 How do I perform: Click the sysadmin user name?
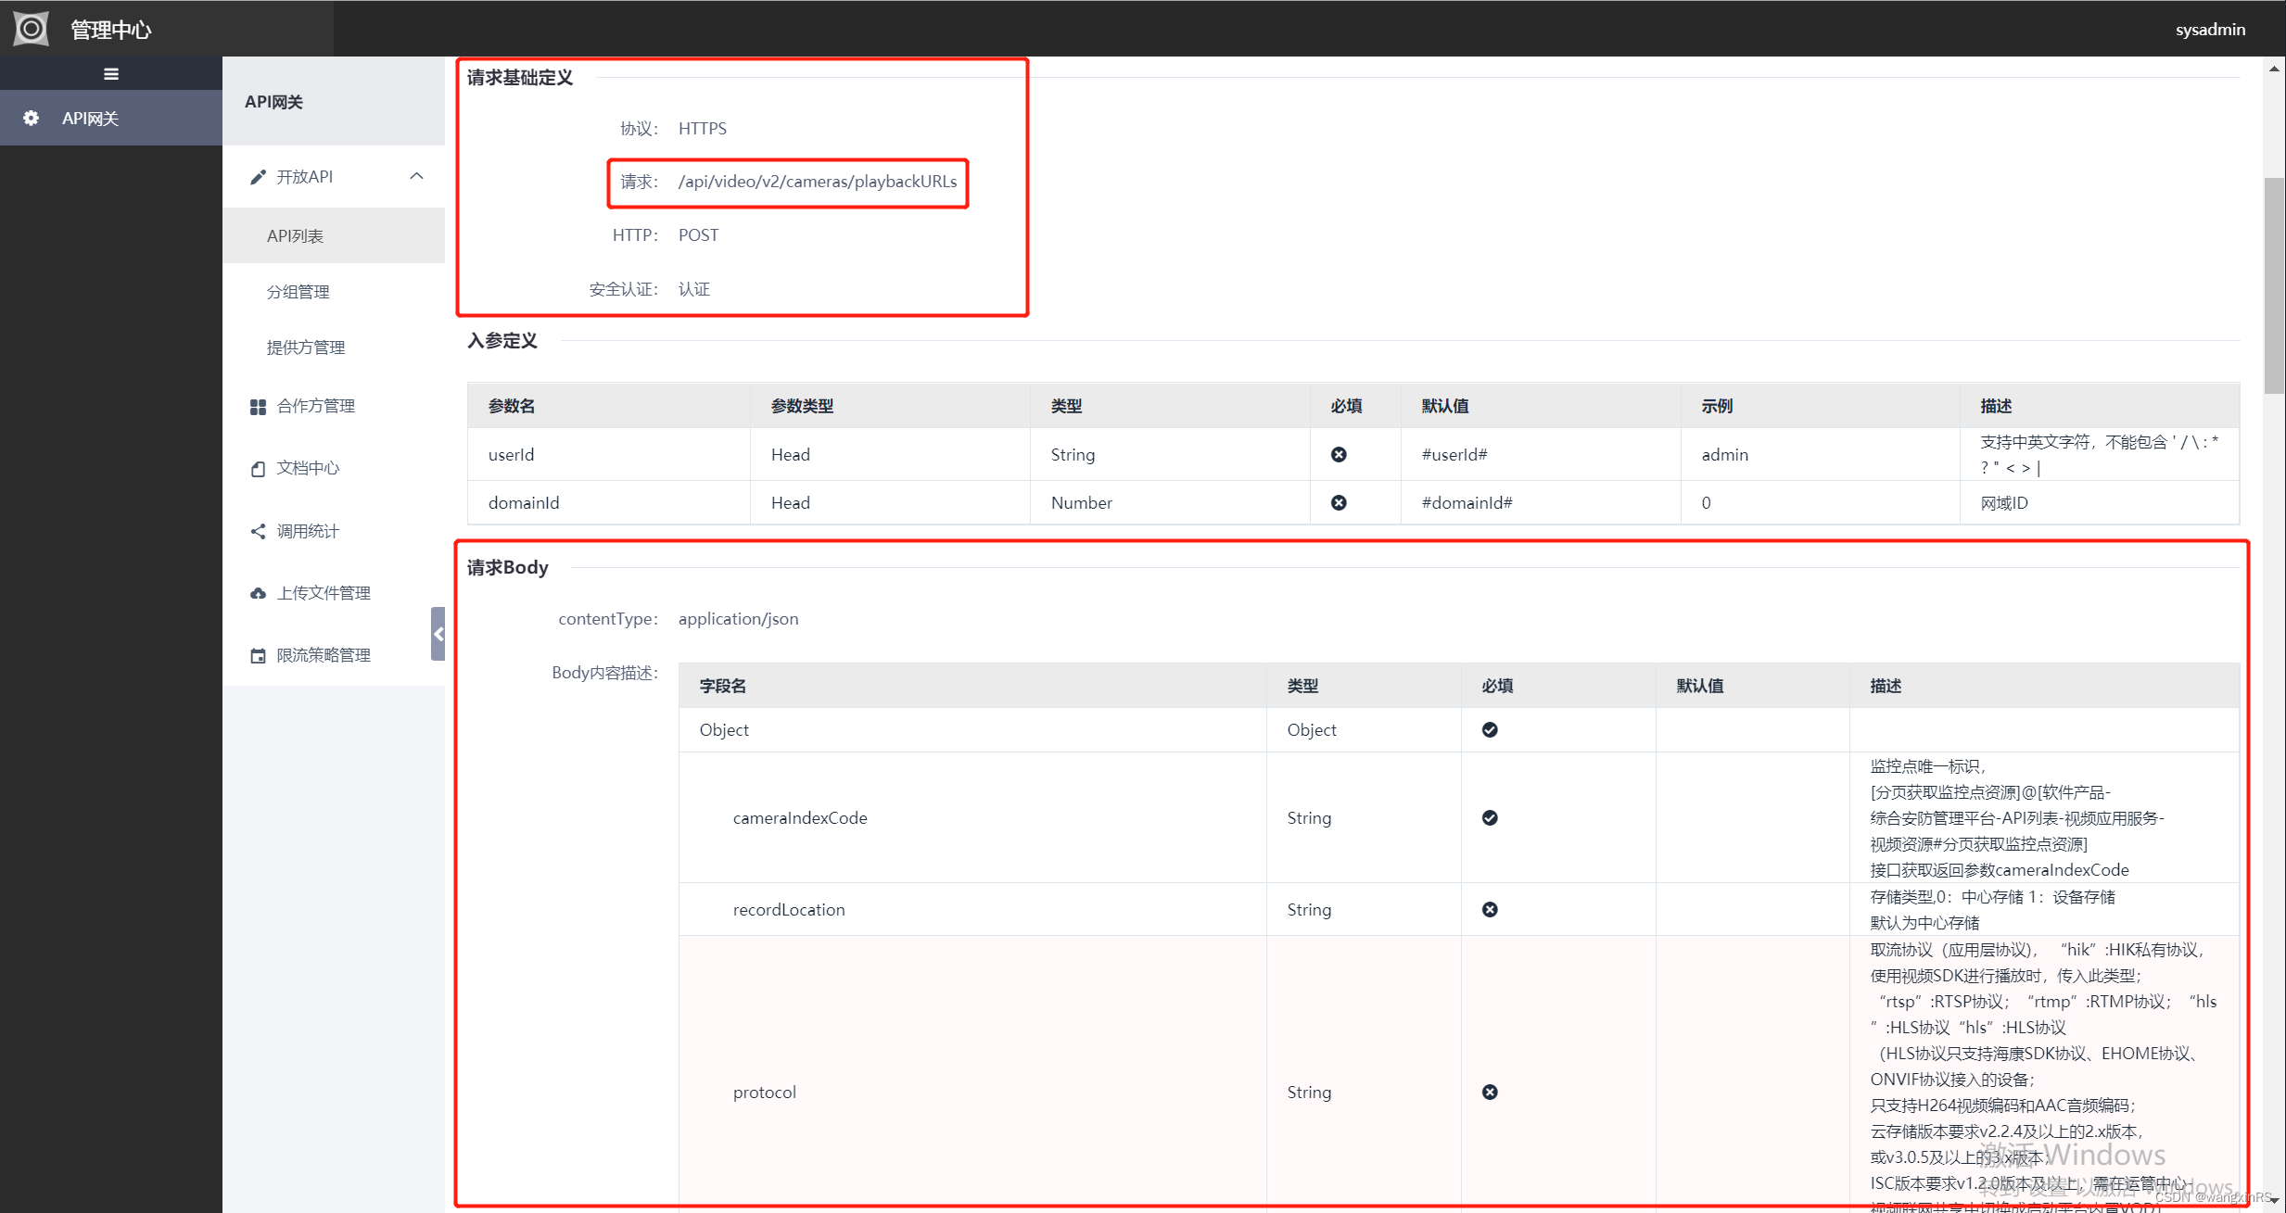point(2209,30)
